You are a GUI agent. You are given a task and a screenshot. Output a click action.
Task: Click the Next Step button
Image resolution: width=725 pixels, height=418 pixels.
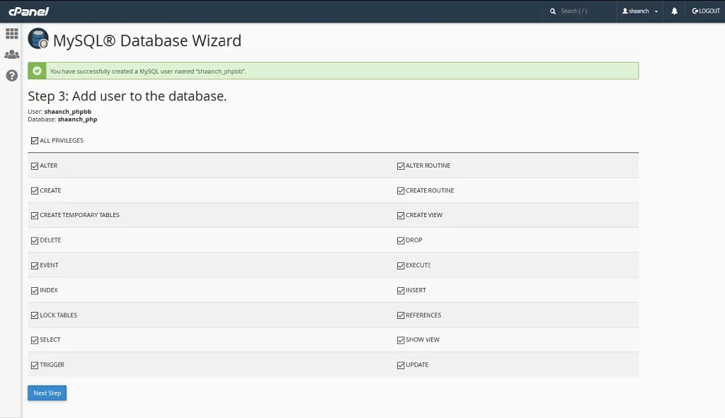pyautogui.click(x=47, y=393)
